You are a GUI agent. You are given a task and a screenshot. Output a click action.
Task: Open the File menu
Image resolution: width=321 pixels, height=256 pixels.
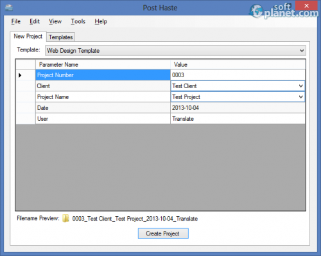[16, 21]
